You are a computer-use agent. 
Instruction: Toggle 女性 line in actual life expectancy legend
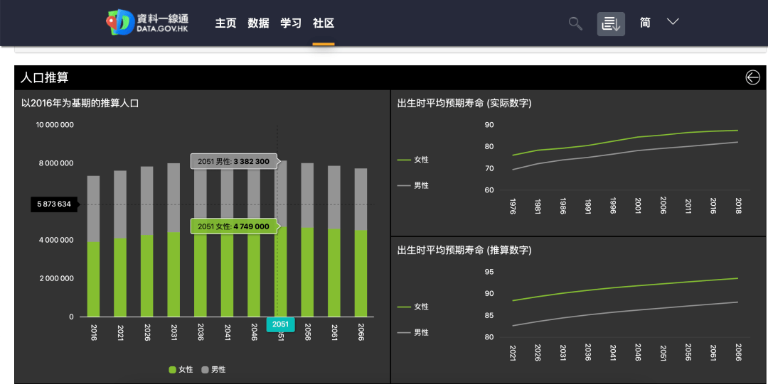pyautogui.click(x=414, y=160)
